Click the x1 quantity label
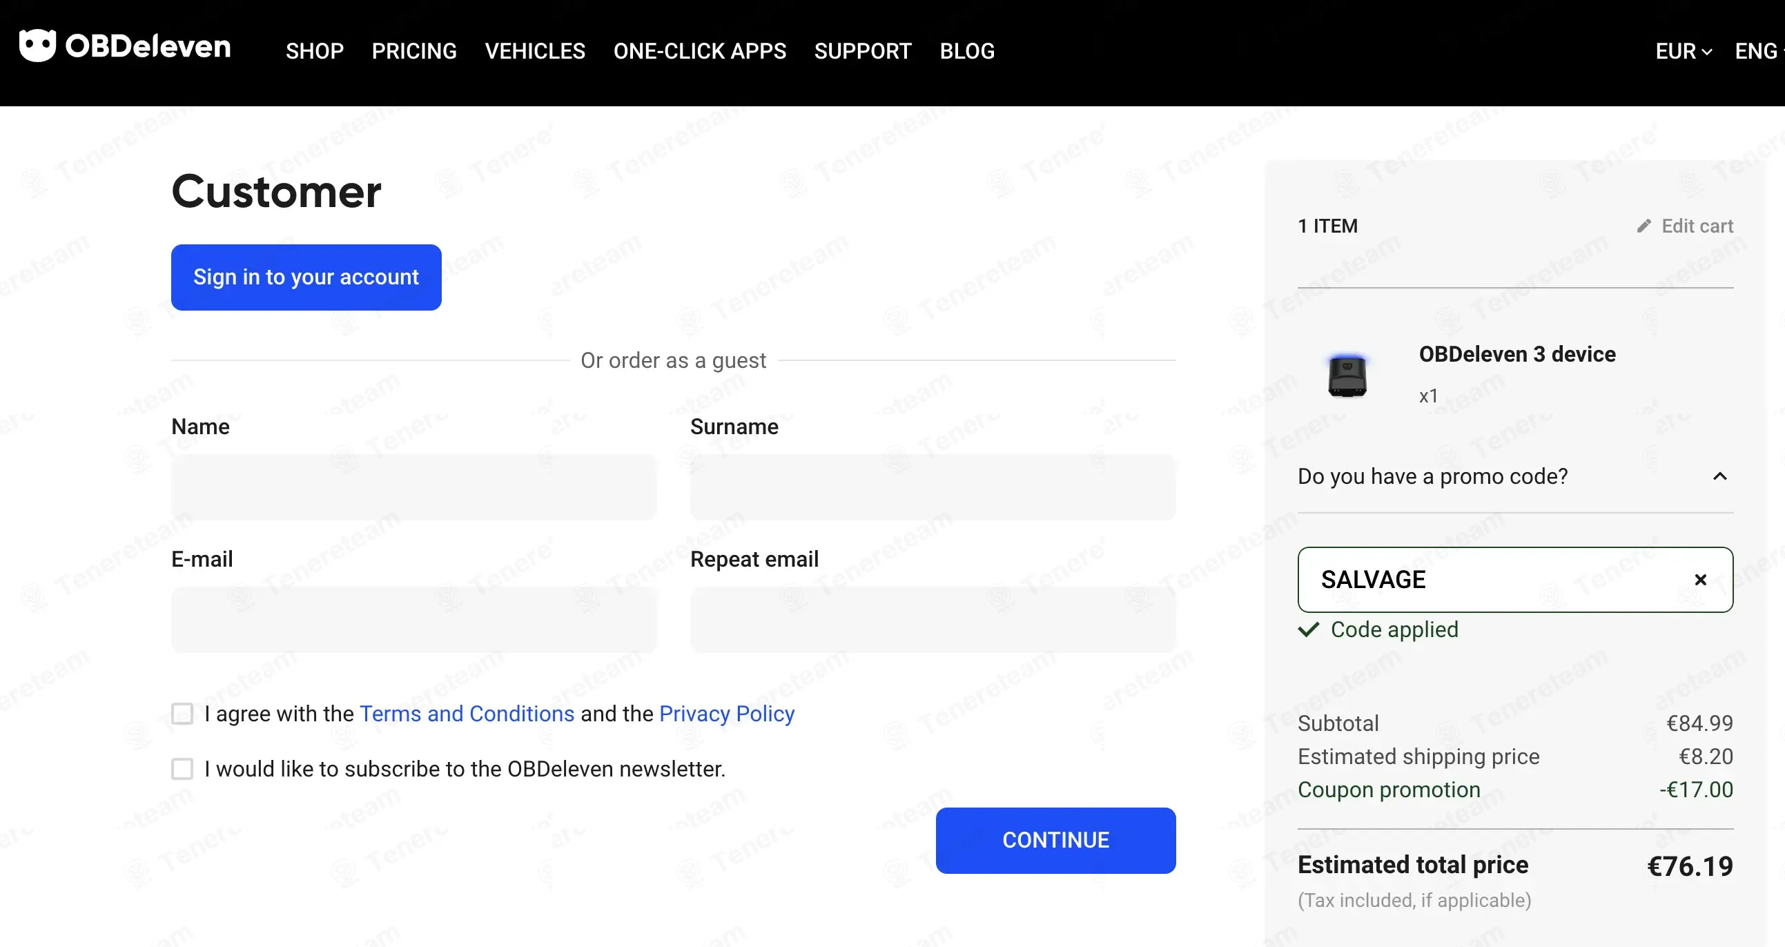 [x=1429, y=396]
